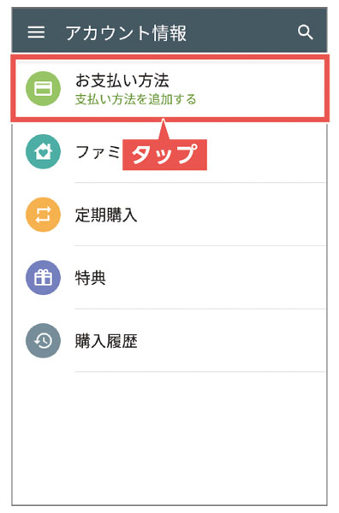Click the green payment card icon

tap(43, 88)
